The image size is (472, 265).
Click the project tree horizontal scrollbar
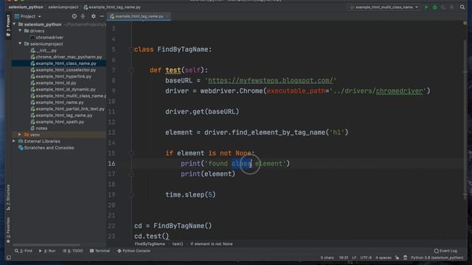pyautogui.click(x=46, y=245)
